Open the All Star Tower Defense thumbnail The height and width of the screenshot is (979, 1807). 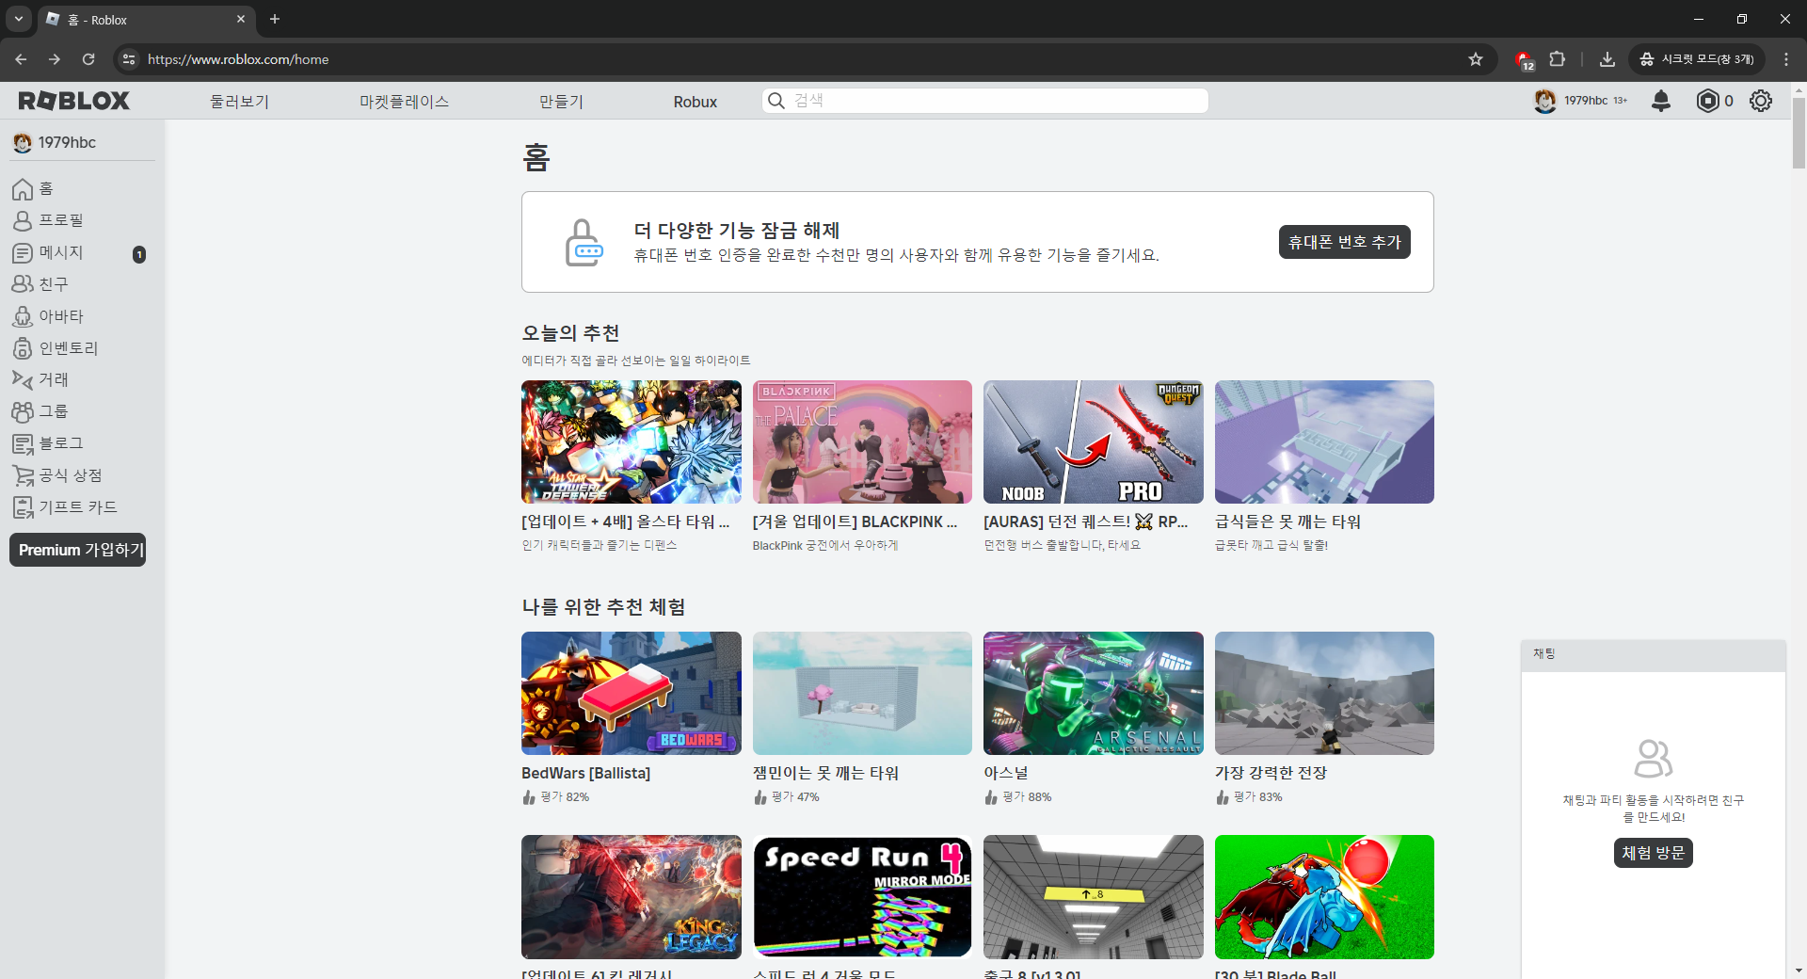click(632, 441)
